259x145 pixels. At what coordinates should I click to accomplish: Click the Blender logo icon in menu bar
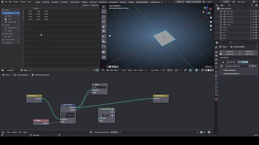(x=2, y=2)
